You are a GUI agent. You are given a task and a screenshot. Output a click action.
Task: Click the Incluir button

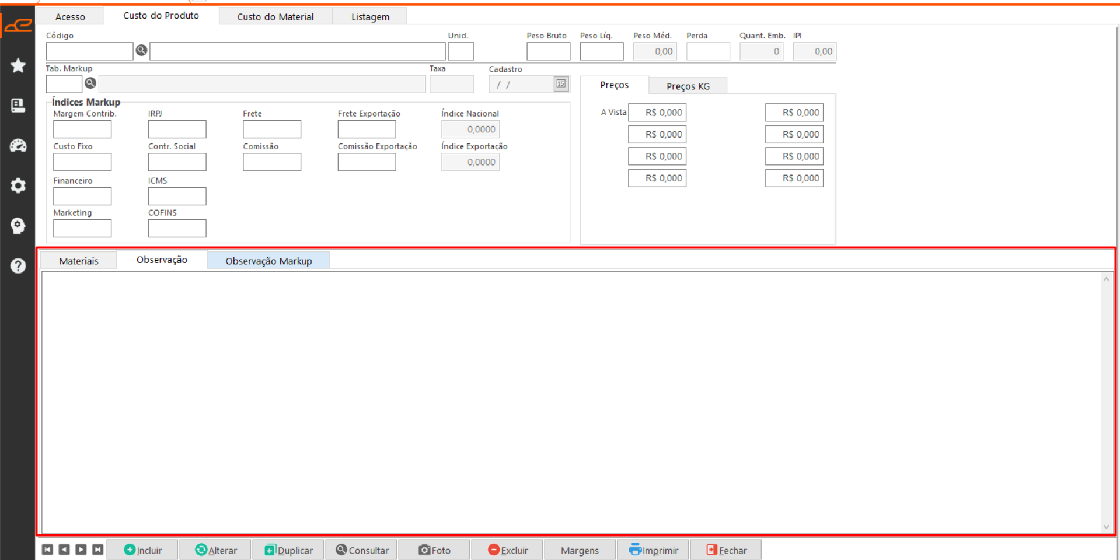(x=144, y=550)
